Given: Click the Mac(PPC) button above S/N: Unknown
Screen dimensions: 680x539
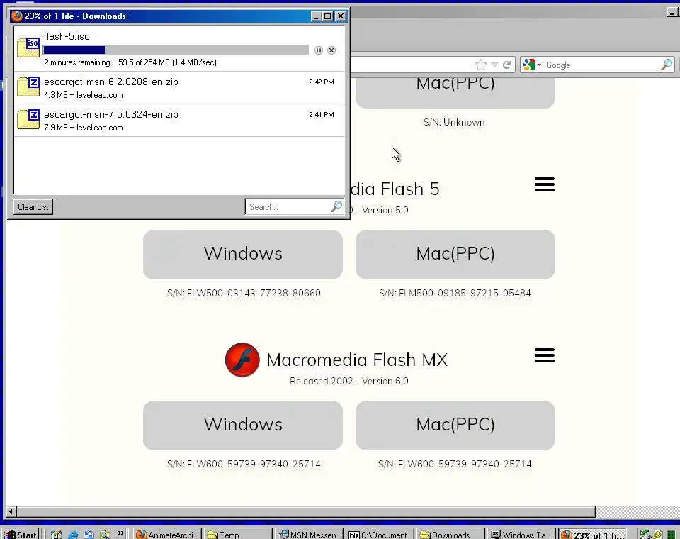Looking at the screenshot, I should (x=455, y=92).
